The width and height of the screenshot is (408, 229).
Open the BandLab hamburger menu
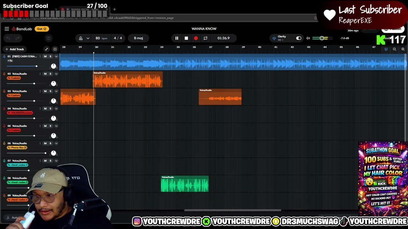7,29
